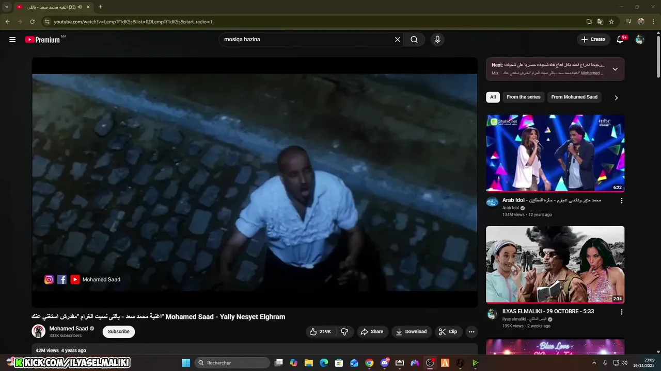Close the YouTube browser tab
This screenshot has height=371, width=661.
tap(88, 7)
